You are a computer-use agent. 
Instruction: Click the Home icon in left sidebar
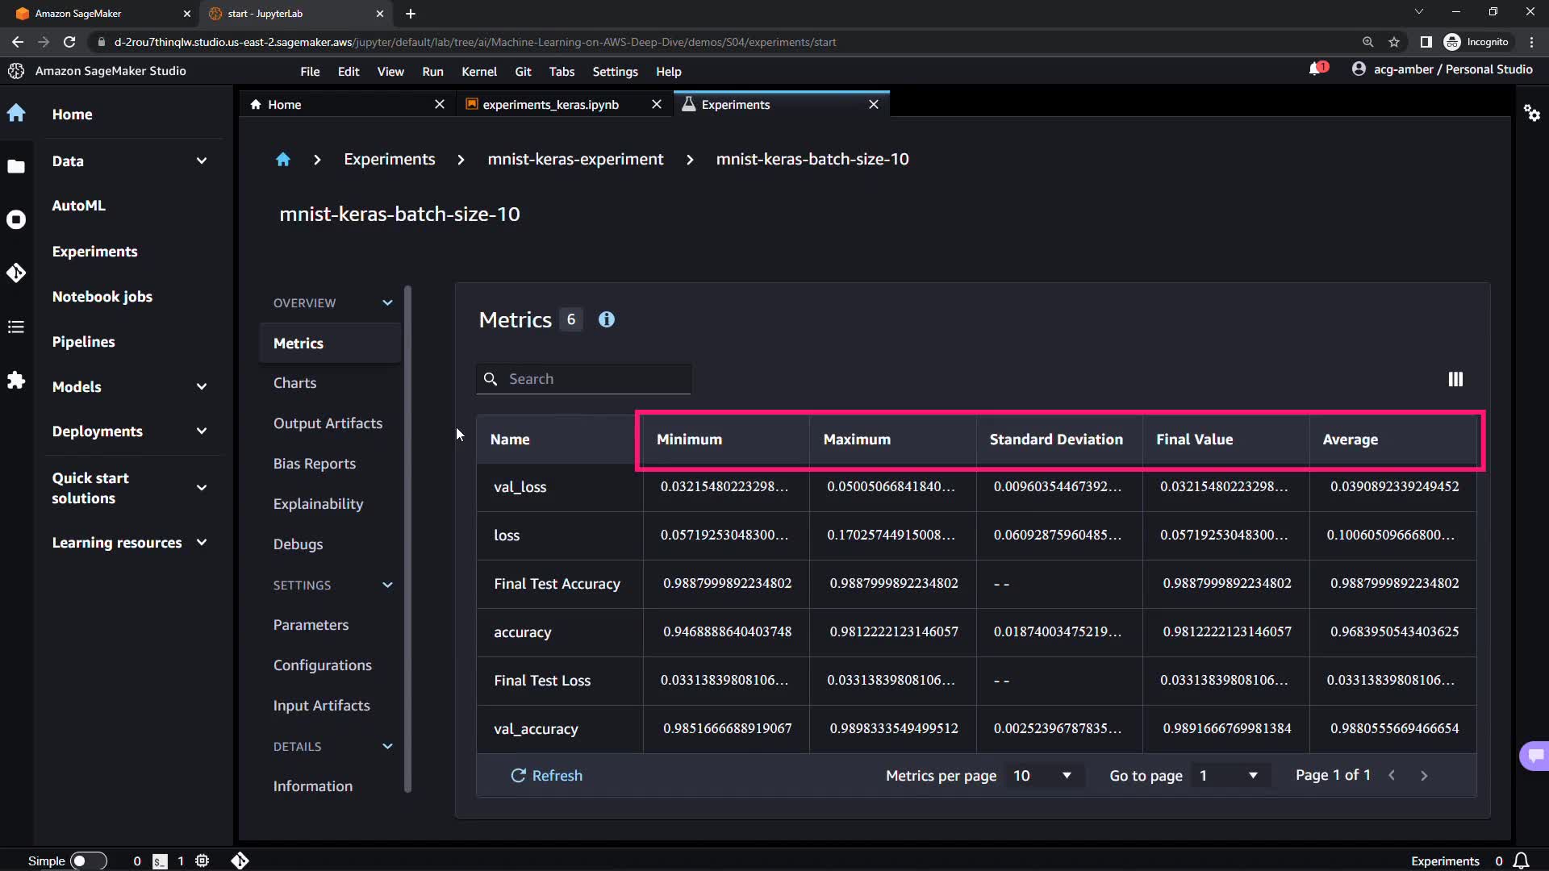[x=16, y=114]
